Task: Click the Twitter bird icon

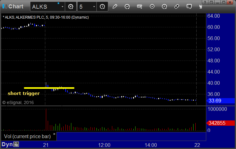Action: tap(200, 7)
